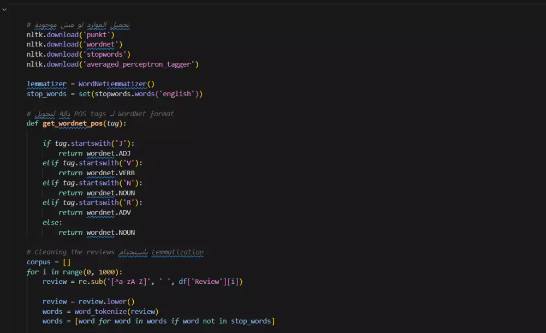Click the stop_words list comprehension line
Image resolution: width=546 pixels, height=333 pixels.
[x=158, y=321]
